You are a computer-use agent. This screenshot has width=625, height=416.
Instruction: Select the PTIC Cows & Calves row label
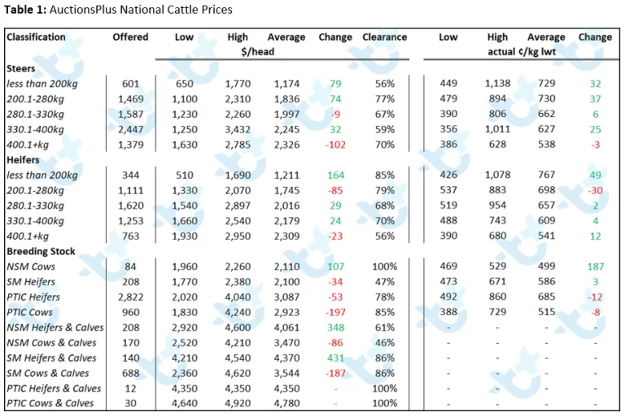pyautogui.click(x=50, y=404)
